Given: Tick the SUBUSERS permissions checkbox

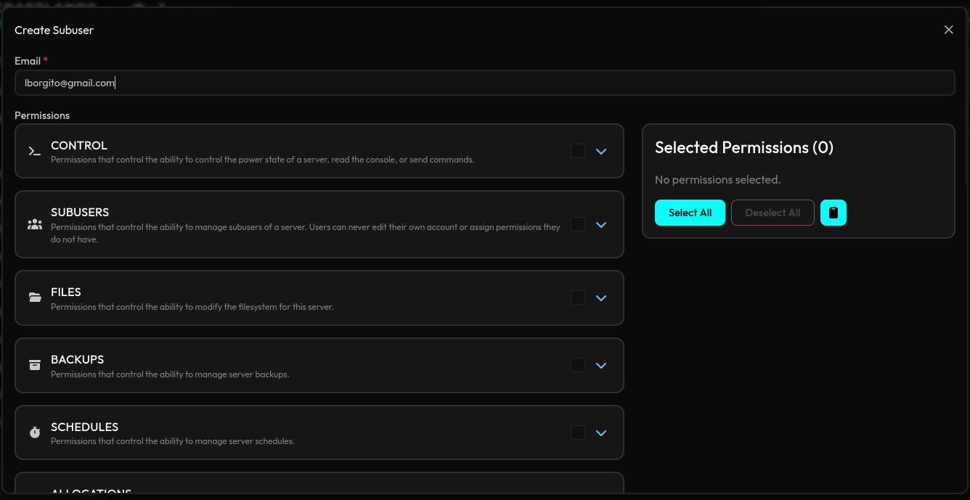Looking at the screenshot, I should (x=578, y=224).
